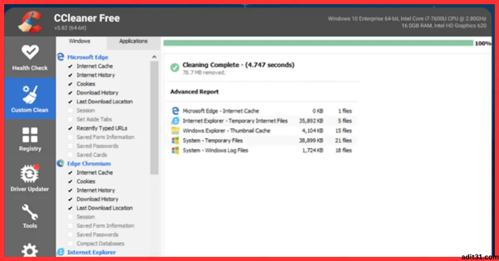Click the Internet Explorer group icon
The height and width of the screenshot is (261, 499).
point(61,252)
